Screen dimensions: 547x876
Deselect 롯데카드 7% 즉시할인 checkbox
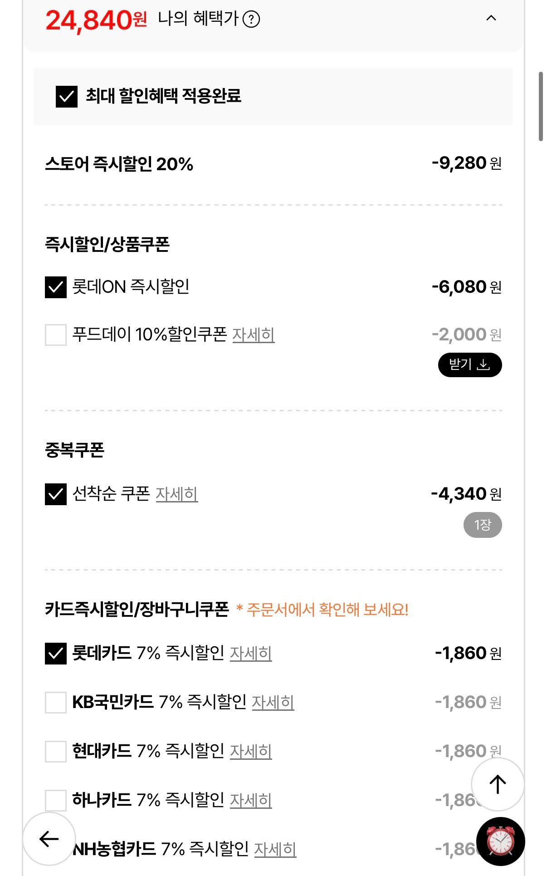(56, 654)
